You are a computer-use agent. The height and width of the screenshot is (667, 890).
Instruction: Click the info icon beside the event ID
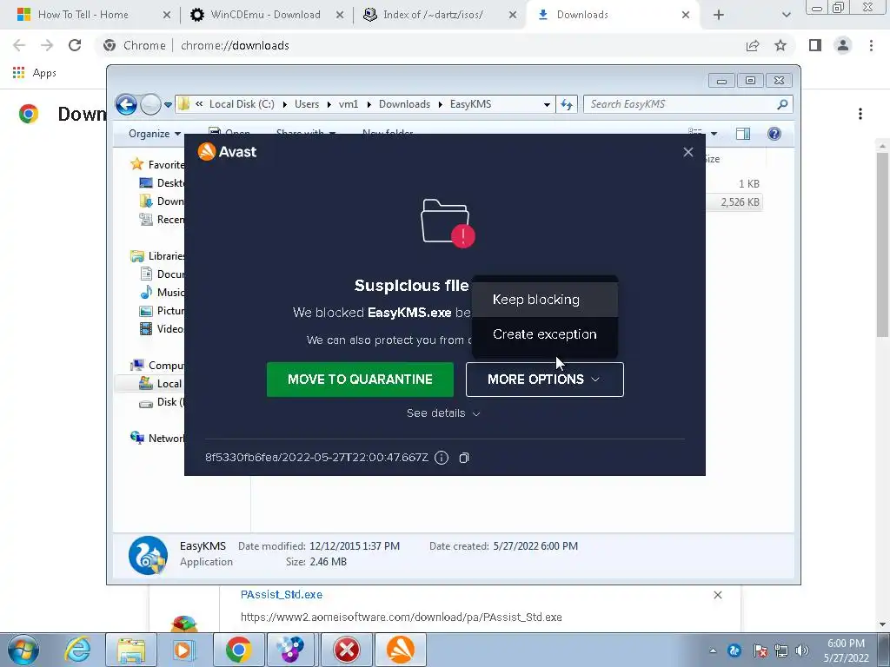pyautogui.click(x=441, y=458)
